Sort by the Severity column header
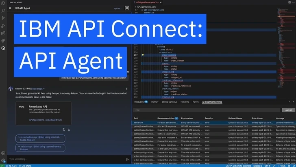This screenshot has height=167, width=296. 209,118
